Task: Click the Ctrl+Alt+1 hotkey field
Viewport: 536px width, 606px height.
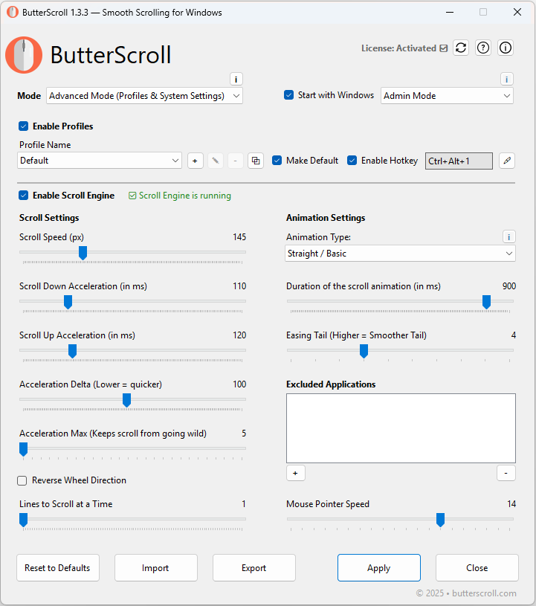Action: [x=459, y=161]
